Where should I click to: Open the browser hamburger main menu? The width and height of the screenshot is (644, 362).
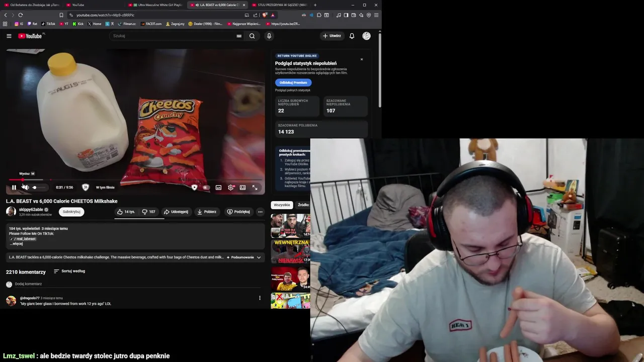pyautogui.click(x=376, y=15)
